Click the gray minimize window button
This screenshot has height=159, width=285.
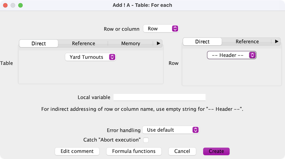point(13,6)
